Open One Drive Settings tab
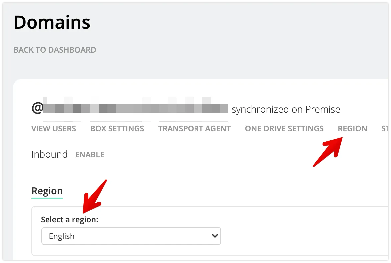 (x=284, y=129)
